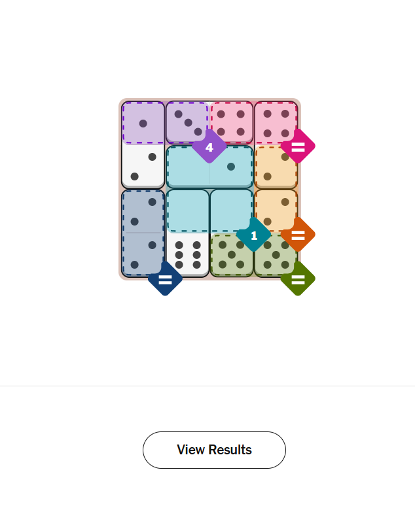This screenshot has height=521, width=415.
Task: Click blank teal tile above the six-pip tile
Action: pyautogui.click(x=188, y=210)
